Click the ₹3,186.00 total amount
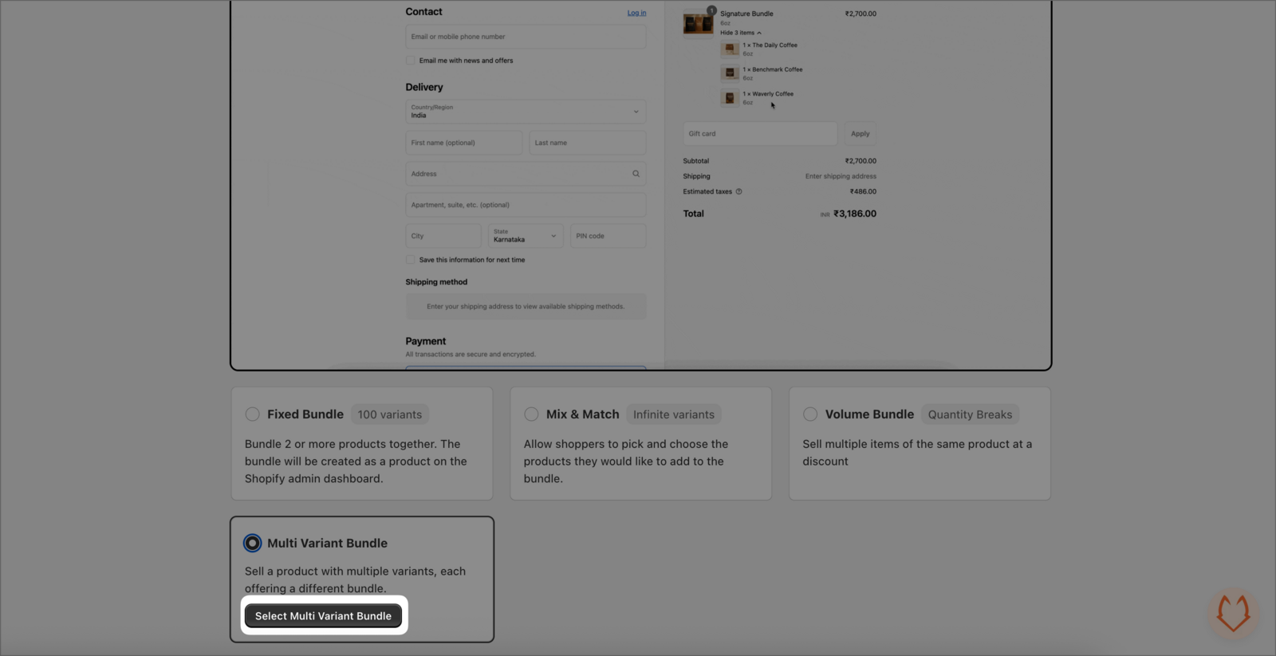This screenshot has height=656, width=1276. point(855,214)
